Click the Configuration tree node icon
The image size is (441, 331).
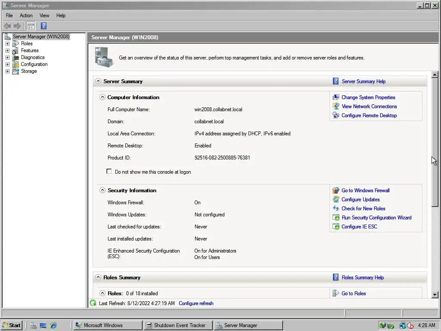(16, 65)
